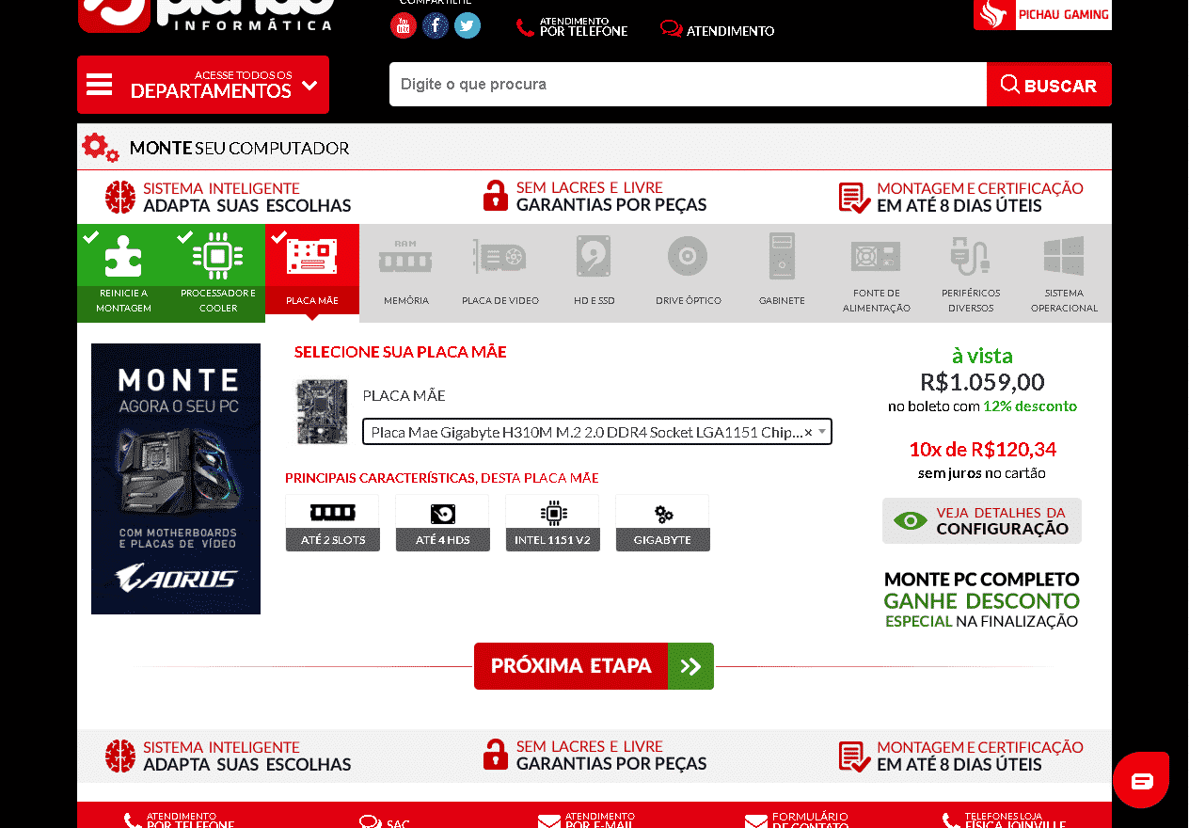
Task: Focus the Digite o que procura search field
Action: pyautogui.click(x=688, y=85)
